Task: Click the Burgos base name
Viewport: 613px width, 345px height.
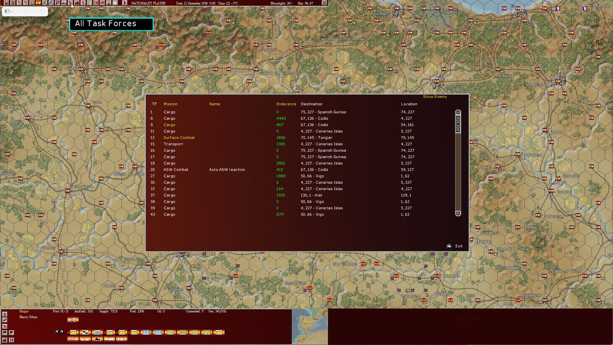Action: pyautogui.click(x=24, y=311)
